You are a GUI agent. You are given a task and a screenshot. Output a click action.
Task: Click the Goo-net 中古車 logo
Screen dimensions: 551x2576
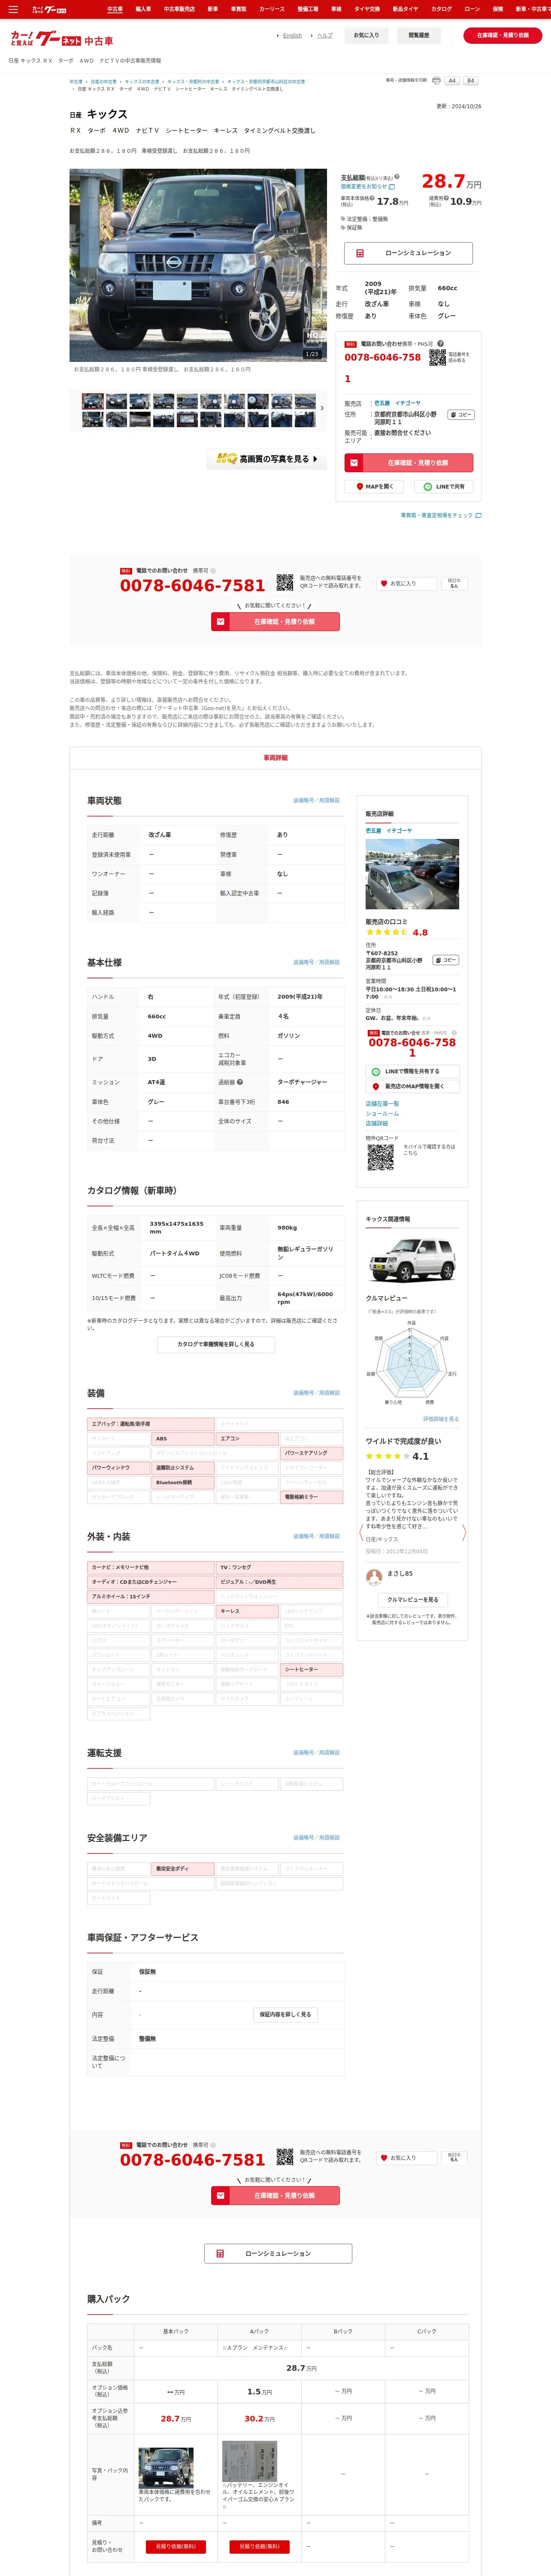coord(62,38)
